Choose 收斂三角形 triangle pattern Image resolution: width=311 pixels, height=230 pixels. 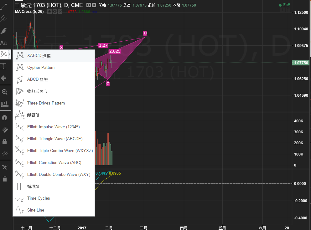pyautogui.click(x=54, y=91)
